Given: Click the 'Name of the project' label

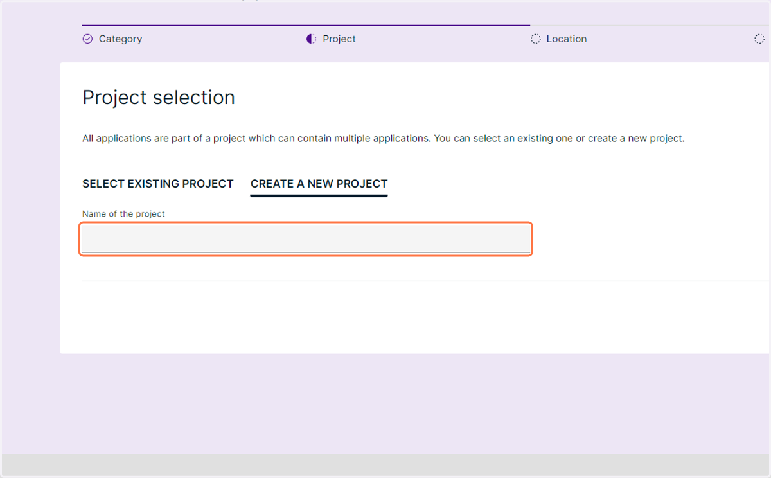Looking at the screenshot, I should (123, 214).
